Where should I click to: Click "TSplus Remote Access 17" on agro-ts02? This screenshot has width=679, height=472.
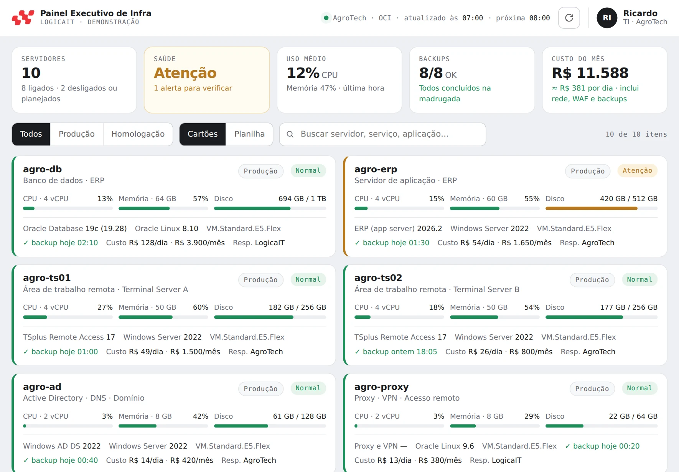(x=400, y=337)
